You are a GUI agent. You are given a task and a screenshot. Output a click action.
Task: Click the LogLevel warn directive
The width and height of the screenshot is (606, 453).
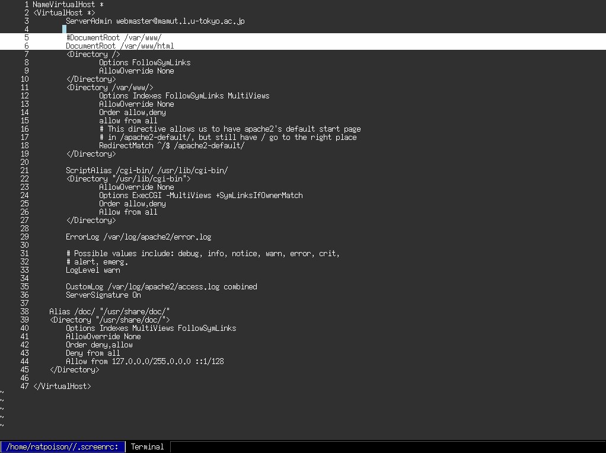tap(93, 270)
